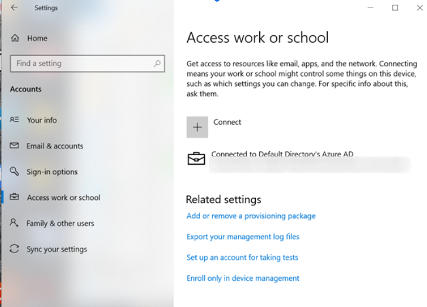Click the search magnifier icon
Viewport: 427px width, 307px height.
[157, 63]
